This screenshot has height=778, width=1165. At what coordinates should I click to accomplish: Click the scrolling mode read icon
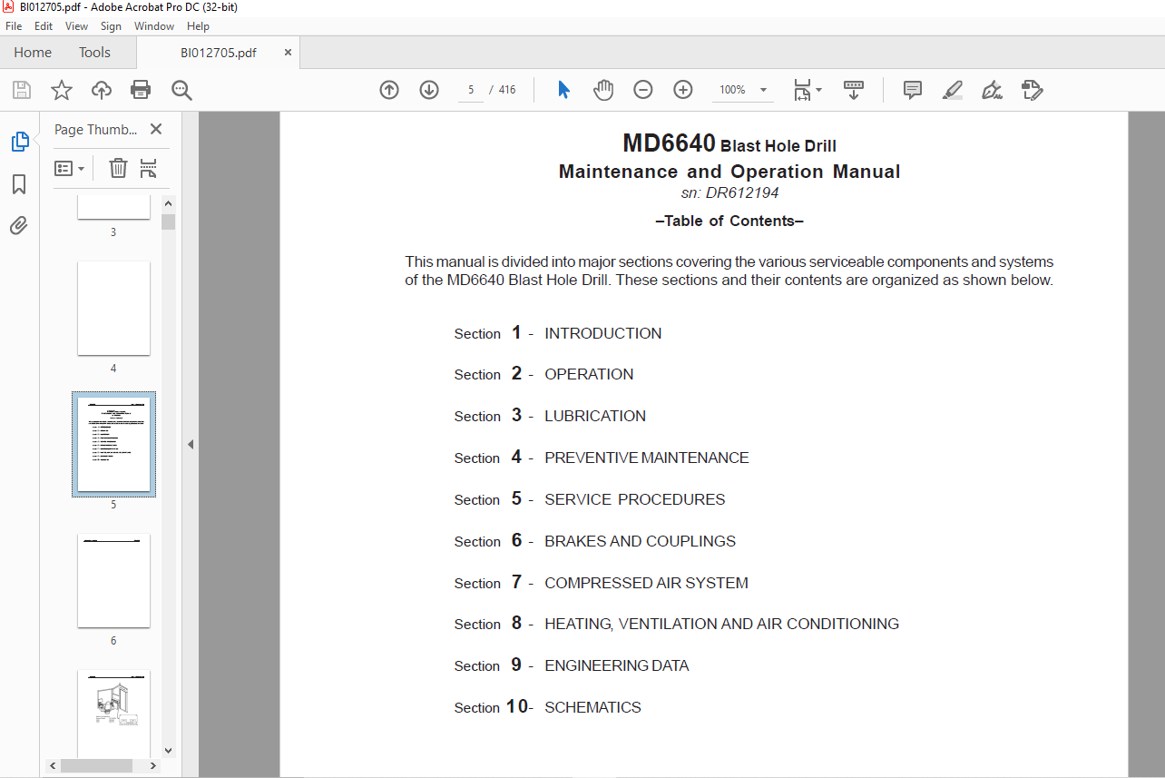click(854, 90)
